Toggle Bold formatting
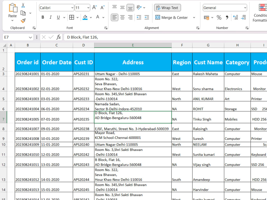 click(x=43, y=17)
